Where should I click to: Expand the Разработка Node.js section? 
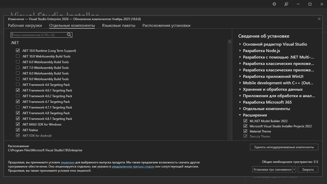(x=240, y=51)
